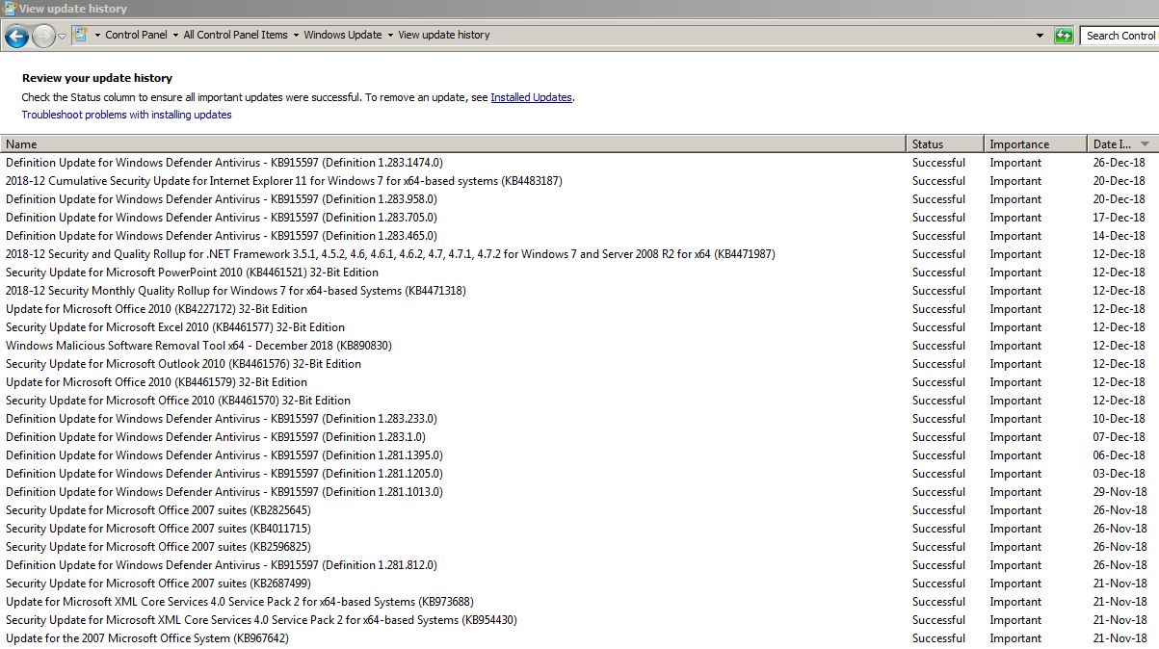The image size is (1159, 649).
Task: Select Defender update Definition 1.283.705.0
Action: tap(578, 218)
